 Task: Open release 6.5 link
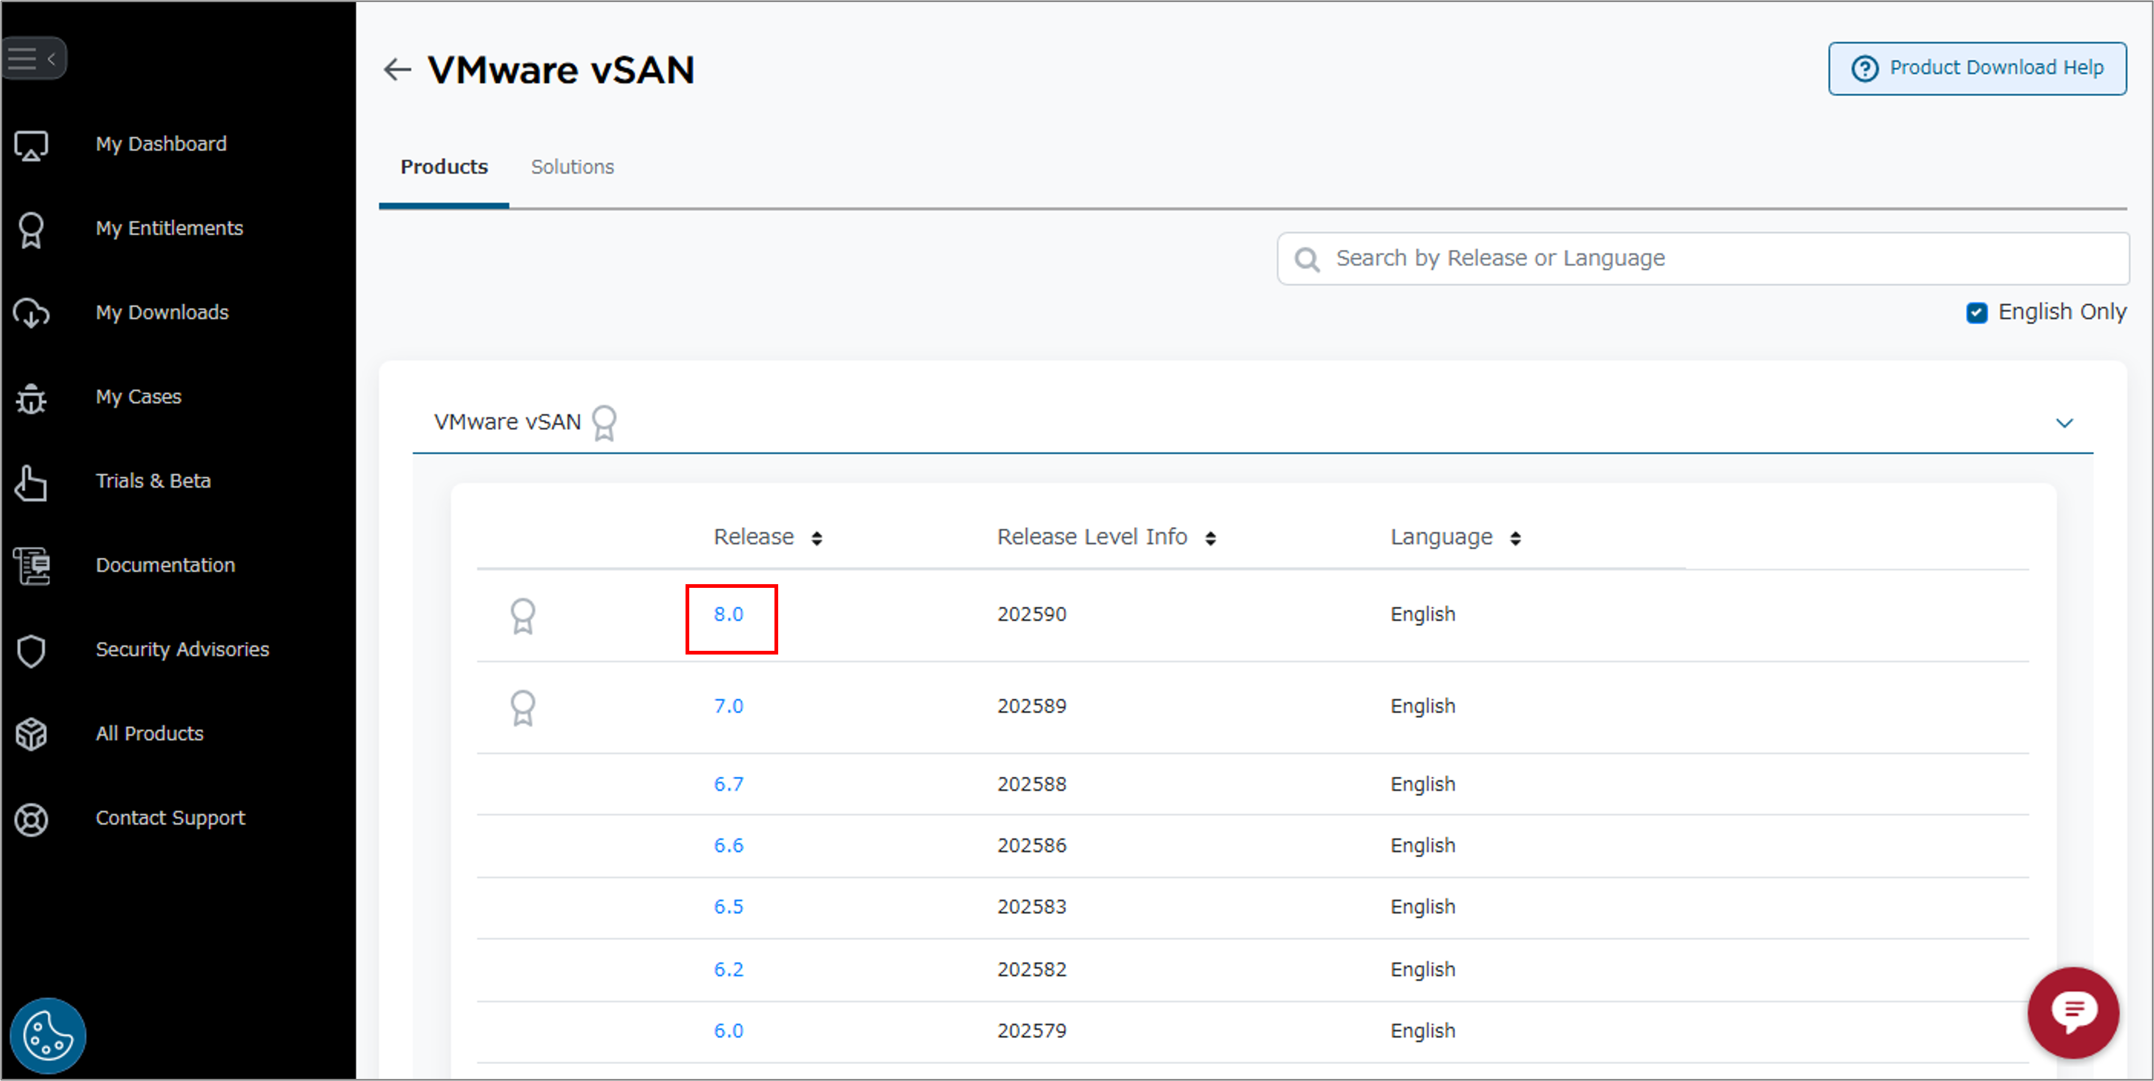click(728, 907)
